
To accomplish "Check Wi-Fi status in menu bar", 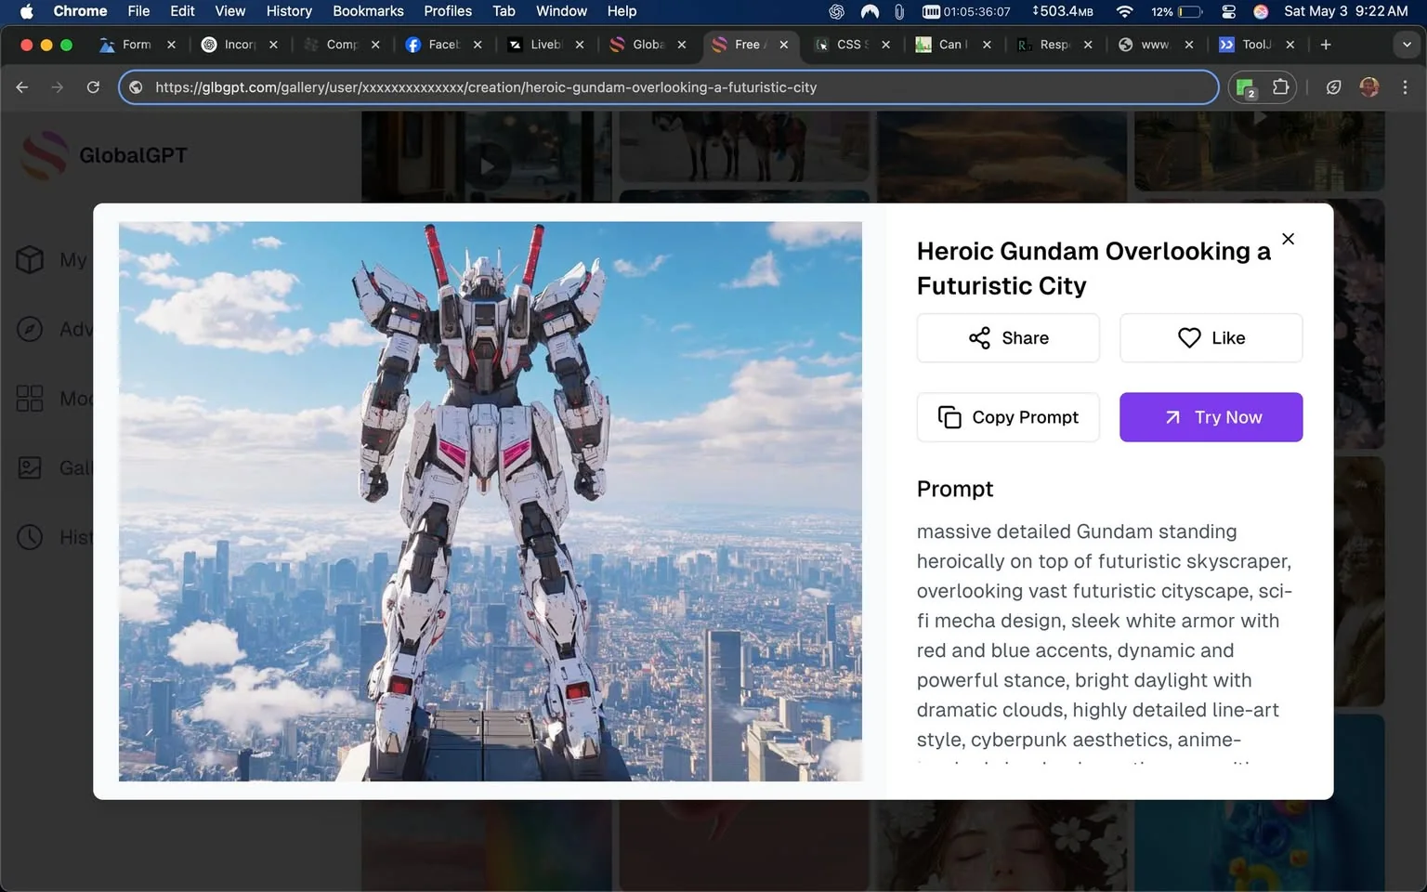I will tap(1124, 11).
